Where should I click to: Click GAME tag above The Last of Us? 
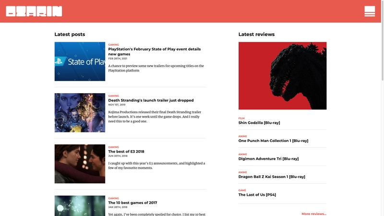point(242,190)
